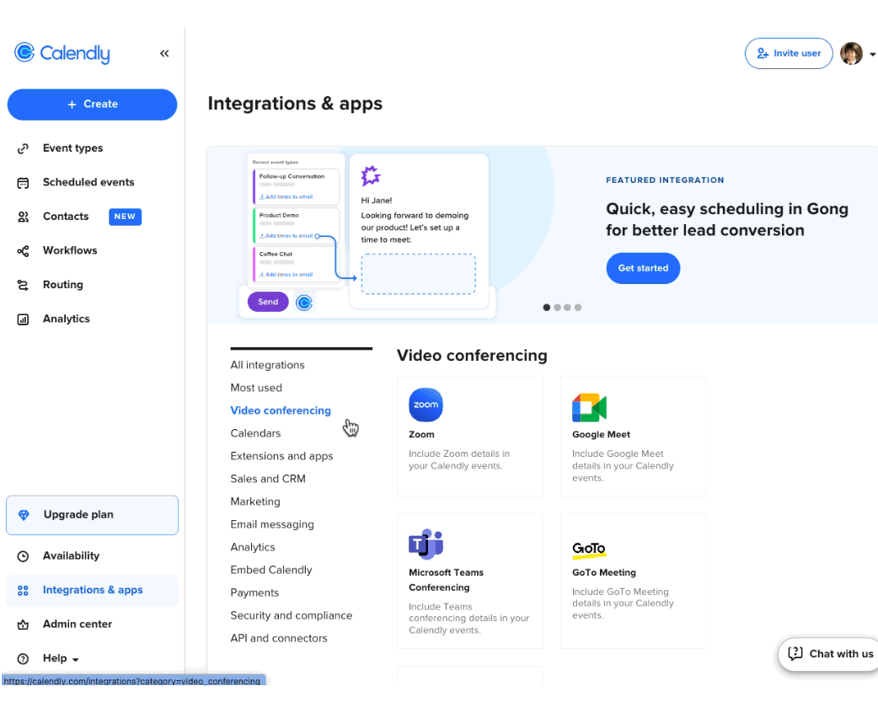The width and height of the screenshot is (878, 708).
Task: Click the Integrations & apps grid icon
Action: tap(23, 590)
